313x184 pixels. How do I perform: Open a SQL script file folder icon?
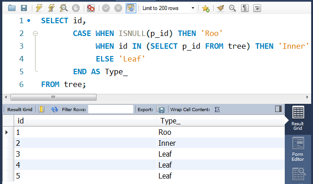click(x=12, y=8)
